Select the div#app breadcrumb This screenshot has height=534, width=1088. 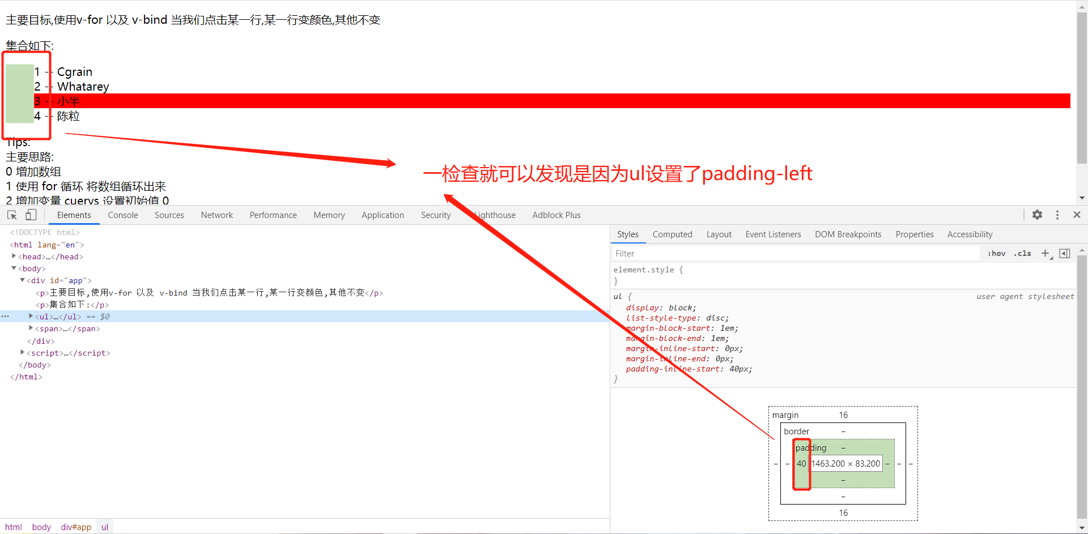click(76, 527)
